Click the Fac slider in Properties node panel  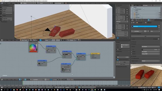[123, 57]
